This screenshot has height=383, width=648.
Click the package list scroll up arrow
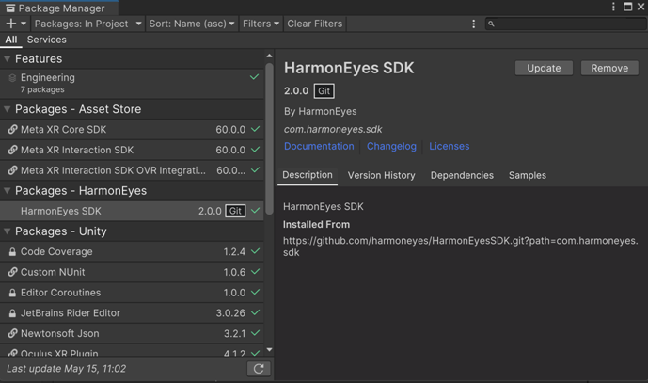click(x=269, y=56)
